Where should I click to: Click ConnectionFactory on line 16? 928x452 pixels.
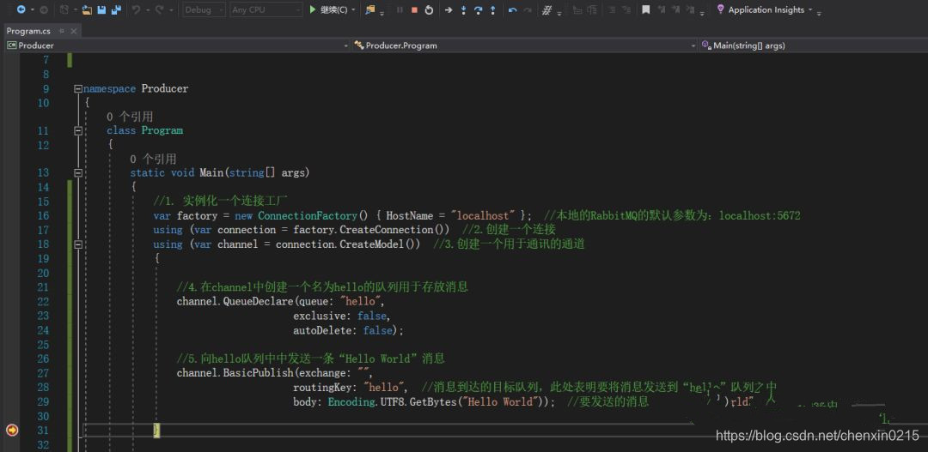click(307, 215)
